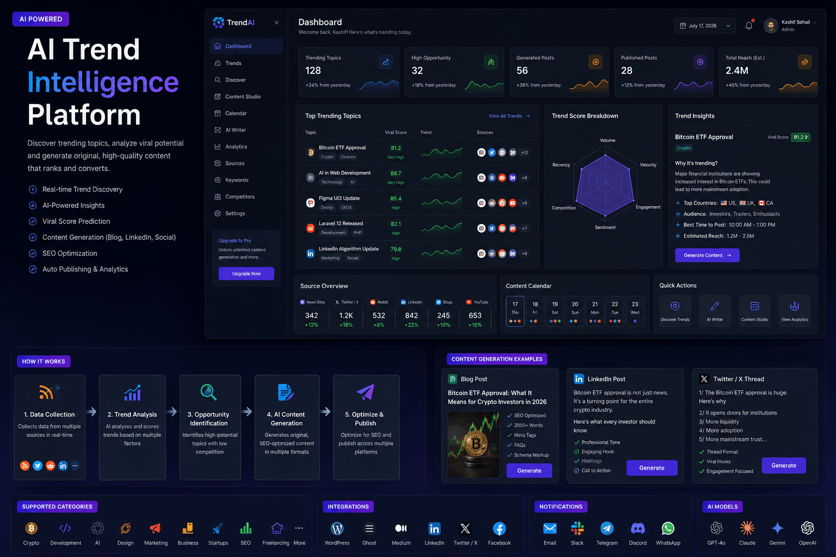The width and height of the screenshot is (836, 557).
Task: Click Laravel 12 Released topic icon
Action: tap(310, 228)
